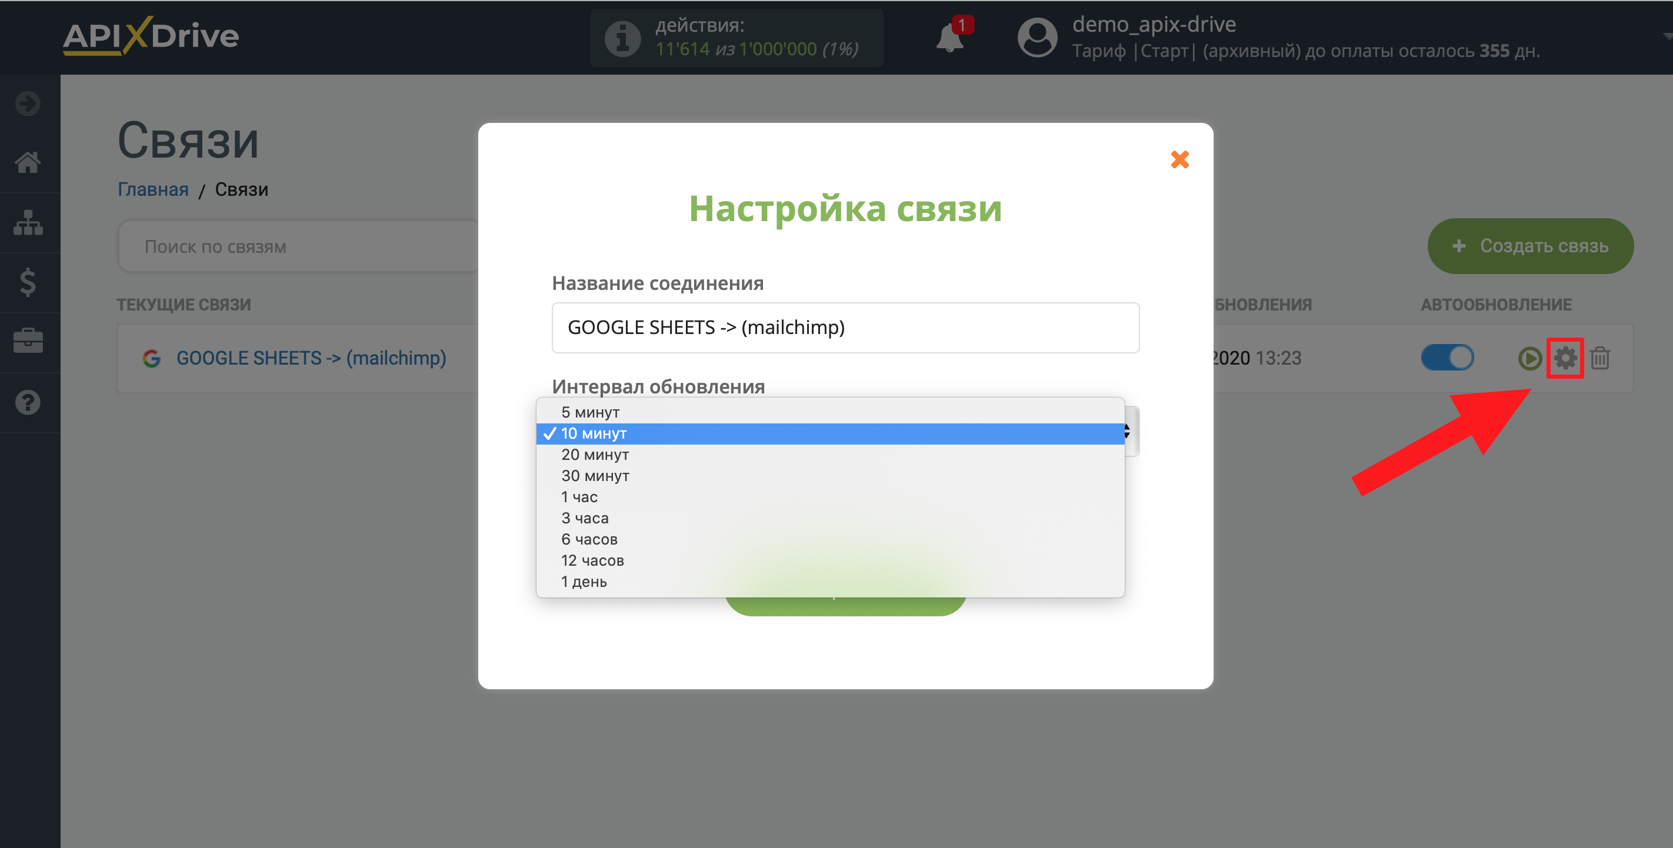Click the Создать связь button
1673x848 pixels.
pyautogui.click(x=1529, y=246)
